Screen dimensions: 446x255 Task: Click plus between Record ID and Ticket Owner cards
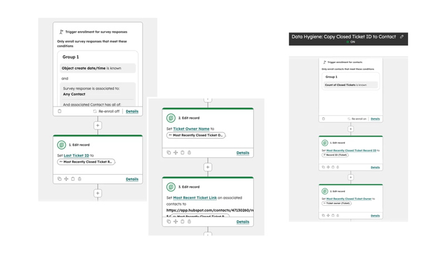[351, 177]
